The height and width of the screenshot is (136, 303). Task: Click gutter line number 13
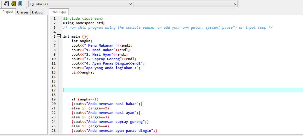click(x=54, y=72)
